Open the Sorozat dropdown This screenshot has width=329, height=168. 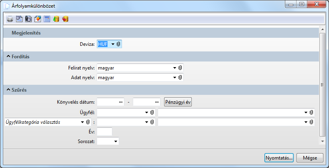tap(116, 141)
